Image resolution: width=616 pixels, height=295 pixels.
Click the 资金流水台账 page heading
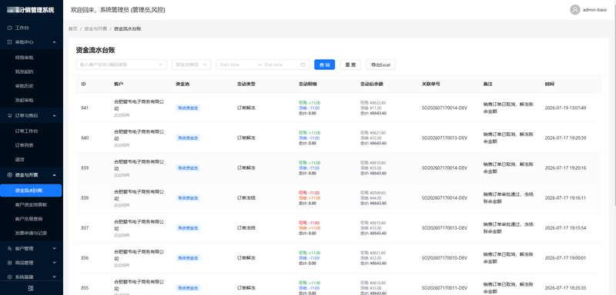95,50
